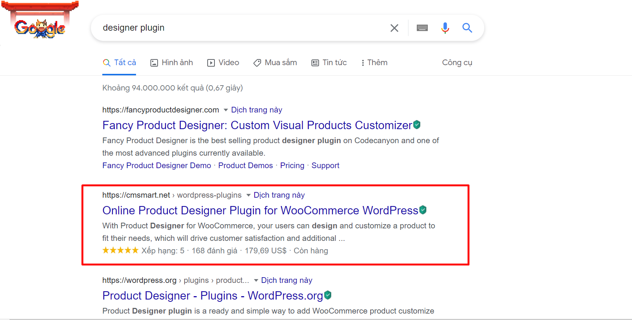Click the 'Khoảng 94.000.000 kết quả' result count
Viewport: 632px width, 320px height.
(x=153, y=88)
